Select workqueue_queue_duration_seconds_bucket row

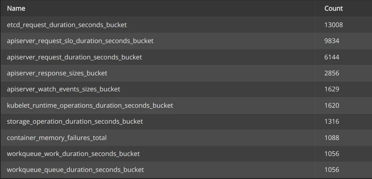[x=75, y=170]
